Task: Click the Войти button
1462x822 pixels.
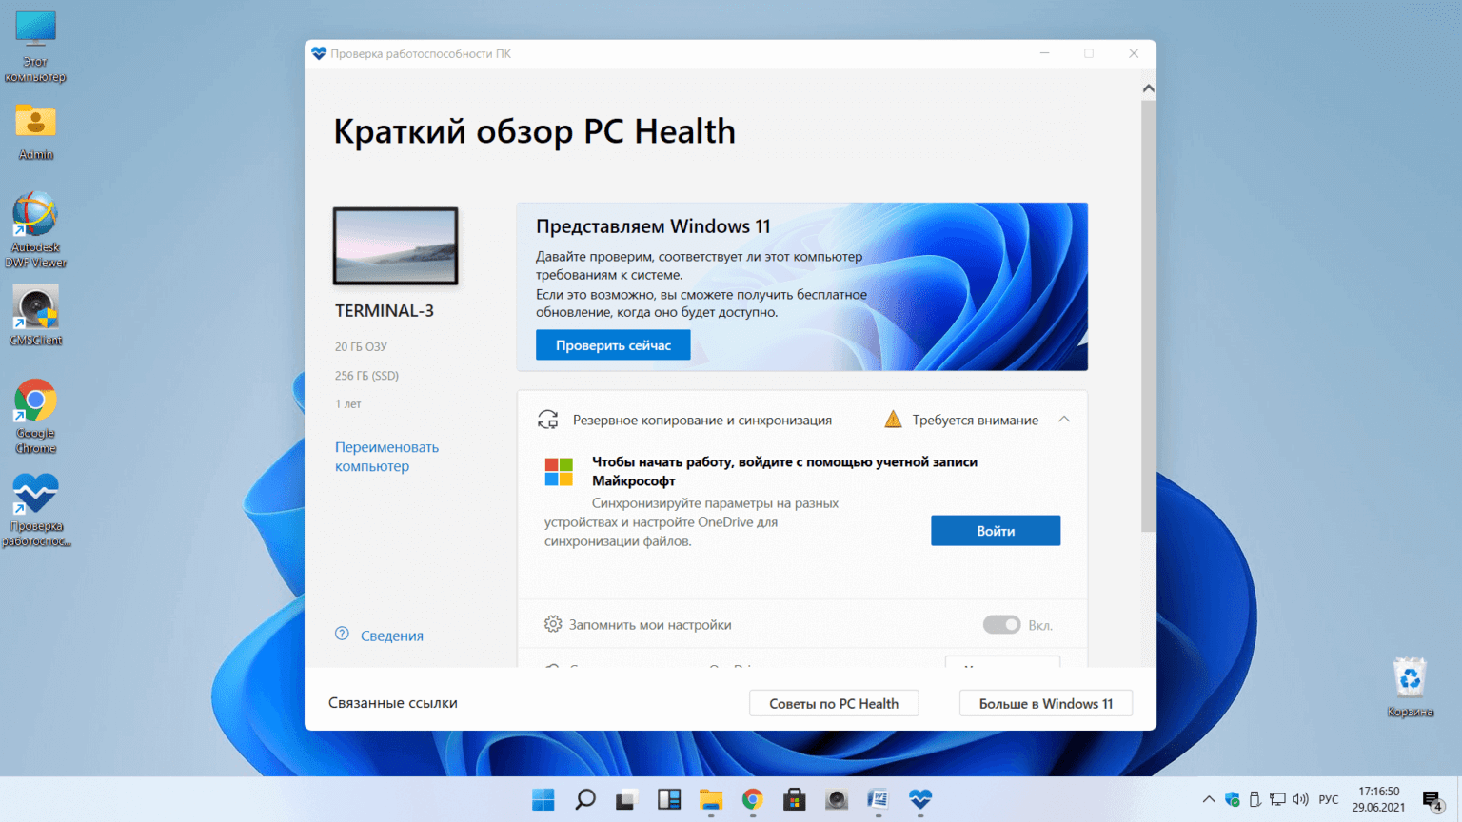Action: pos(996,531)
